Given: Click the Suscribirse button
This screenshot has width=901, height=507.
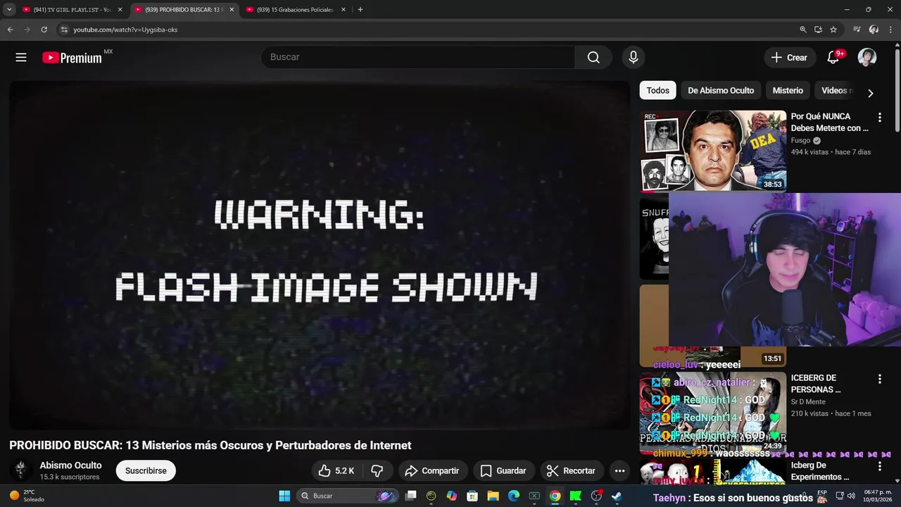Looking at the screenshot, I should click(146, 470).
